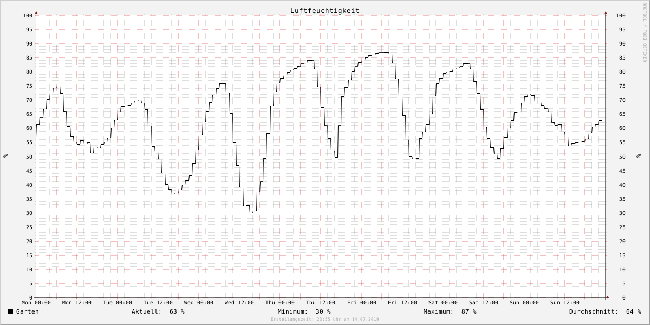Click the 100 label on left axis
This screenshot has width=650, height=325.
[x=28, y=15]
